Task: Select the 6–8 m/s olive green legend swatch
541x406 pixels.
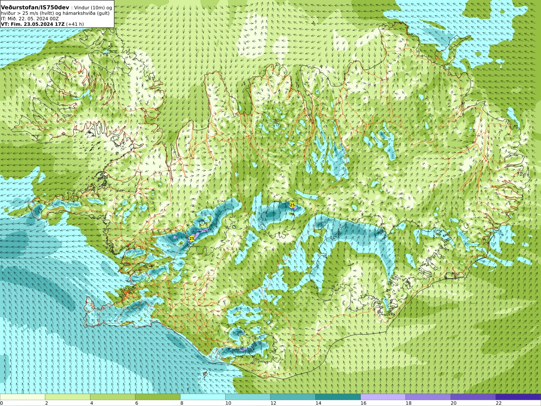Action: 158,397
